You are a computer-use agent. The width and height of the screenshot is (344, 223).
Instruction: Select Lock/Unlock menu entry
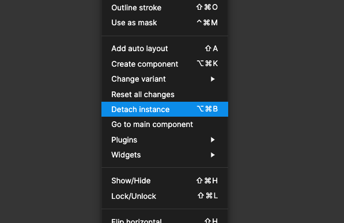[165, 196]
